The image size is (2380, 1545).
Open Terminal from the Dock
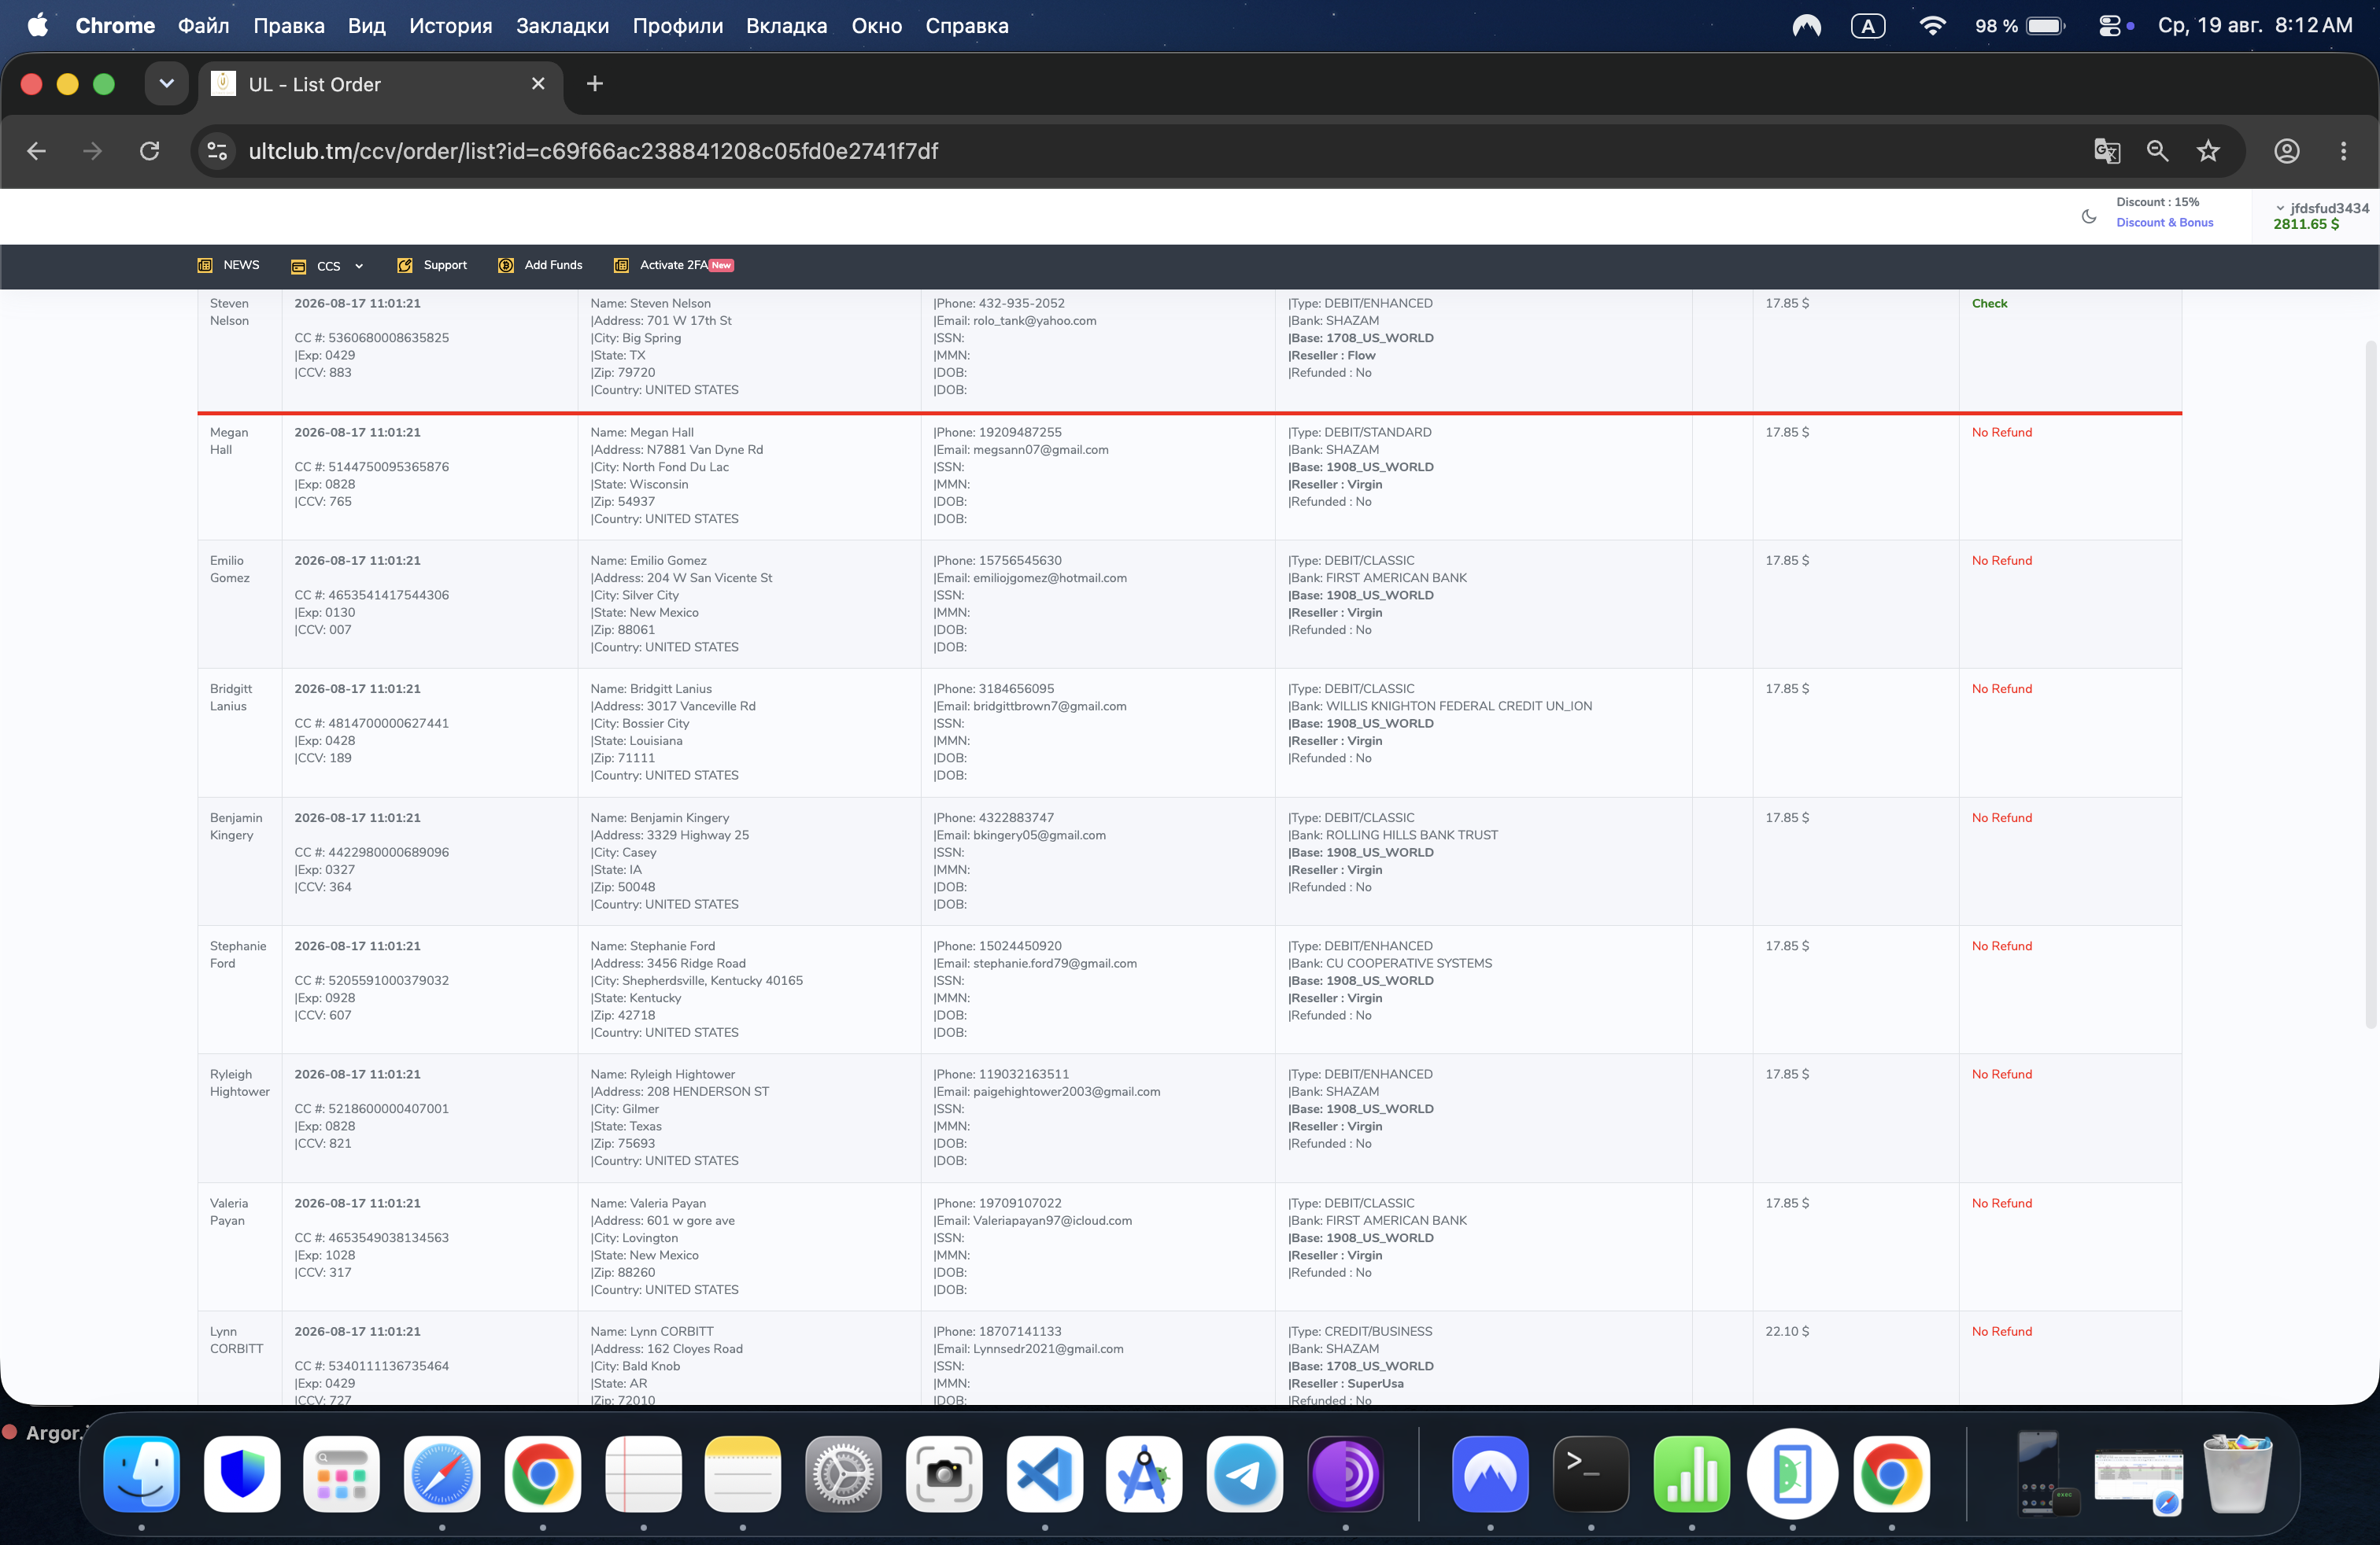click(x=1591, y=1474)
